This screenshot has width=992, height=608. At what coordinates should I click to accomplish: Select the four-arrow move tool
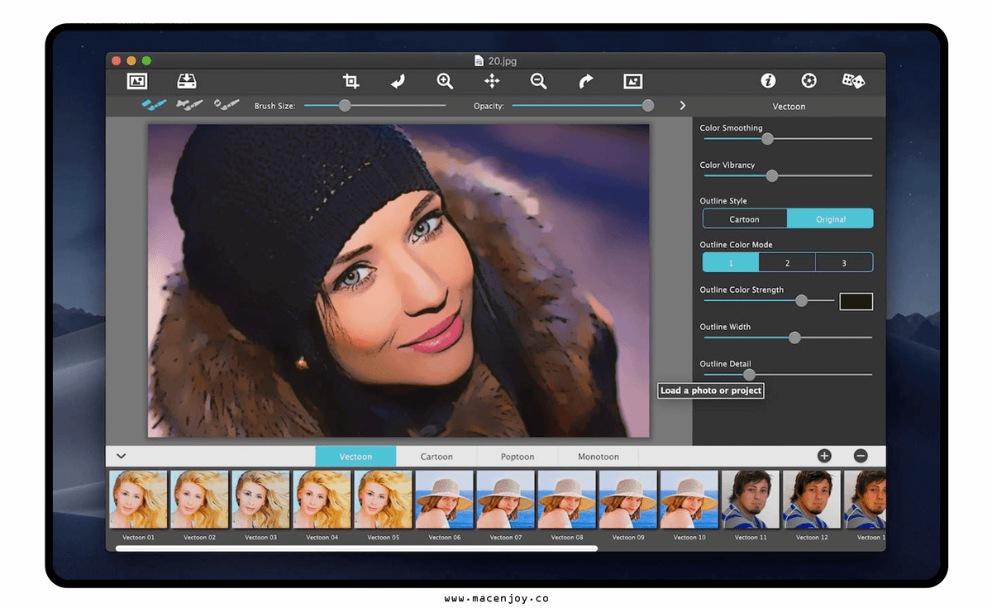492,80
